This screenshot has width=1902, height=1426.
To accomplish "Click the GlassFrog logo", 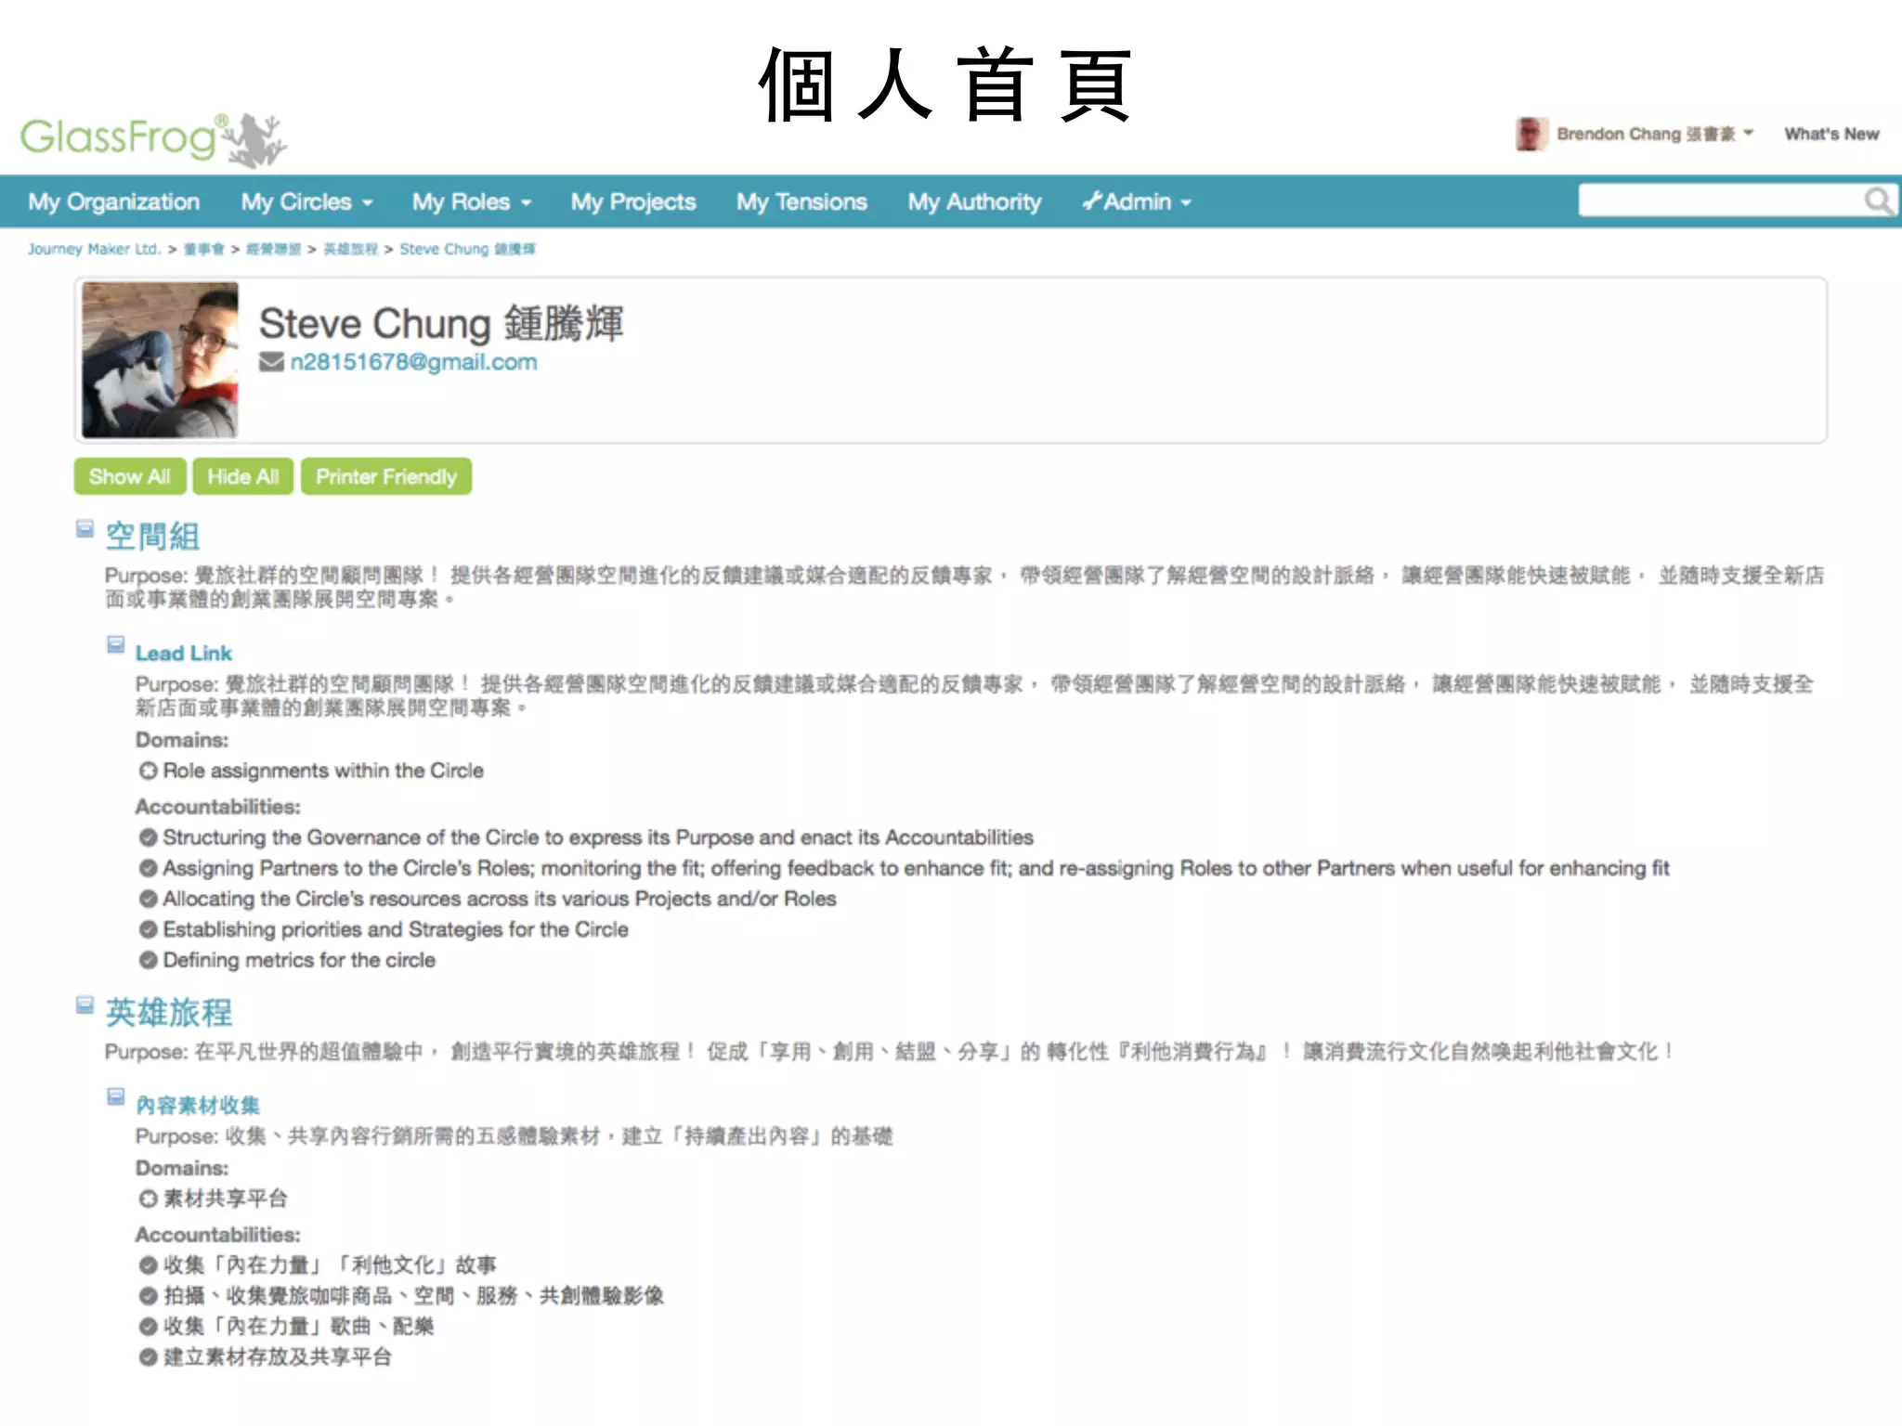I will click(153, 139).
